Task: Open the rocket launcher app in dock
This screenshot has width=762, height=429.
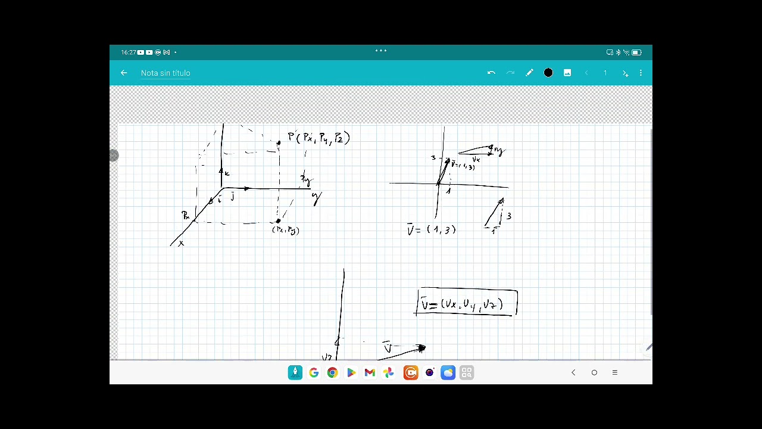Action: 295,372
